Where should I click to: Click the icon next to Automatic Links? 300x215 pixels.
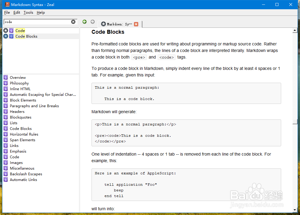[x=6, y=180]
